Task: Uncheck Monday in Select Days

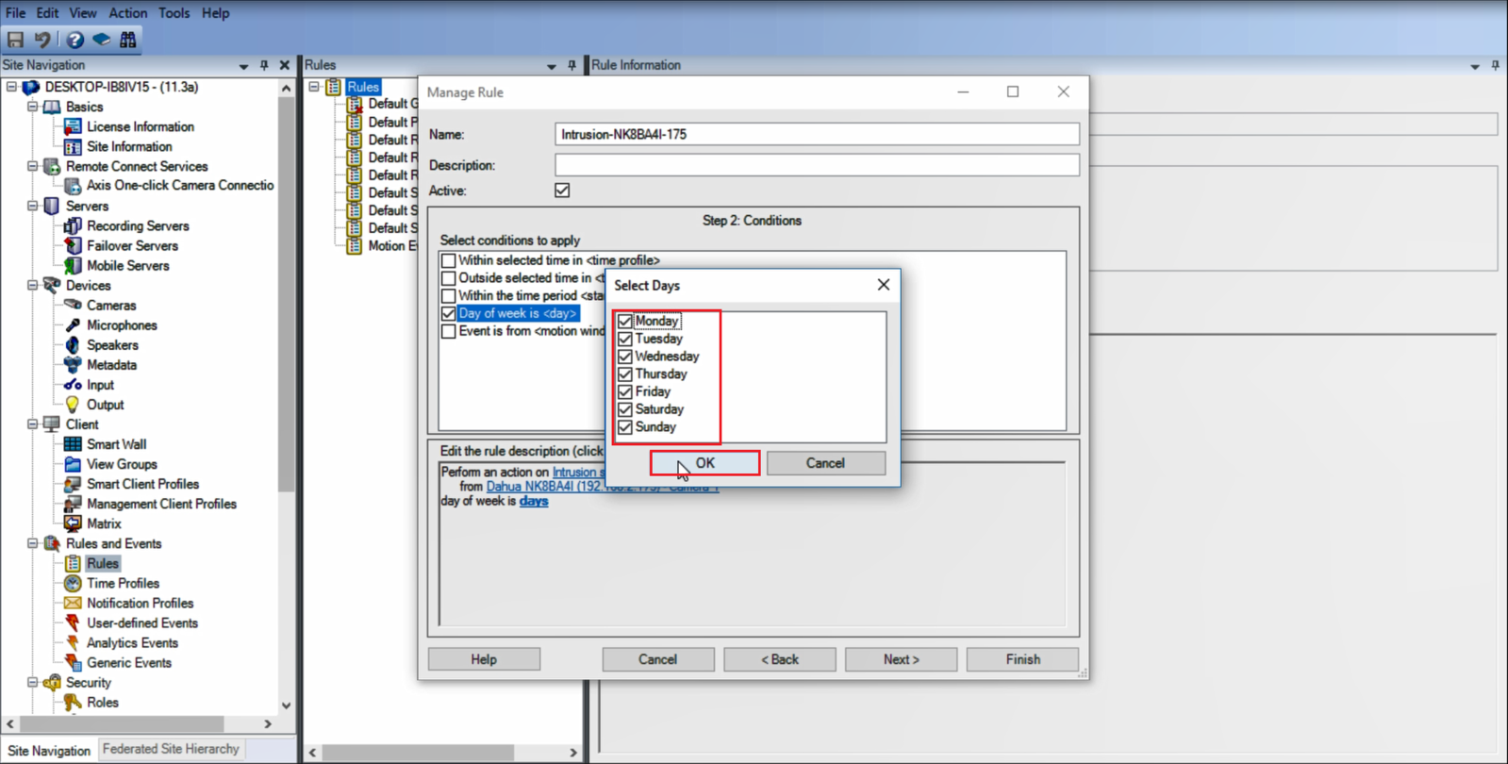Action: [625, 321]
